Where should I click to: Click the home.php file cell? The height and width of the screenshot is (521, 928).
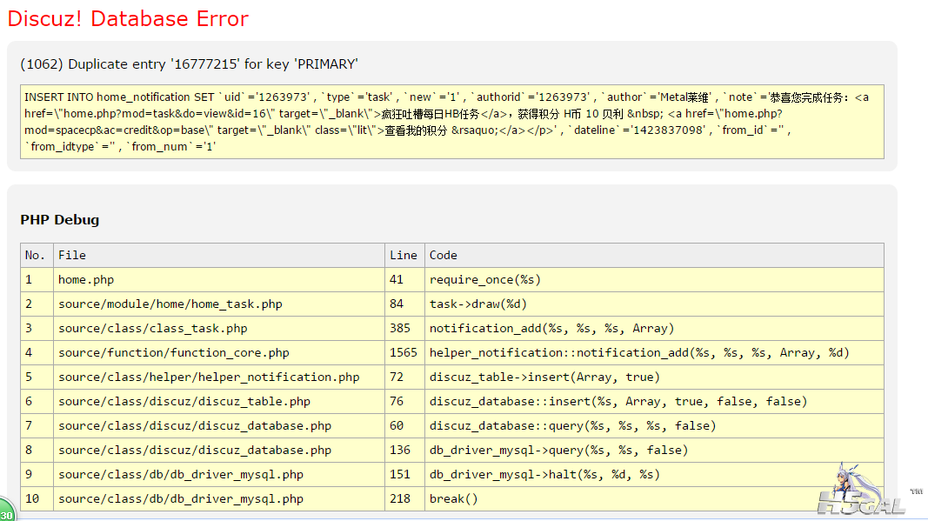point(86,280)
